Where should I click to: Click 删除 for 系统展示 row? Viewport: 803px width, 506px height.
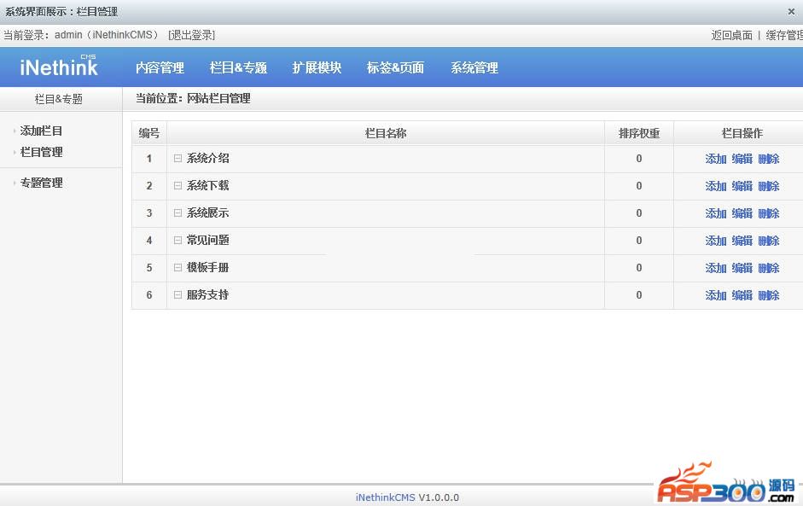point(769,213)
